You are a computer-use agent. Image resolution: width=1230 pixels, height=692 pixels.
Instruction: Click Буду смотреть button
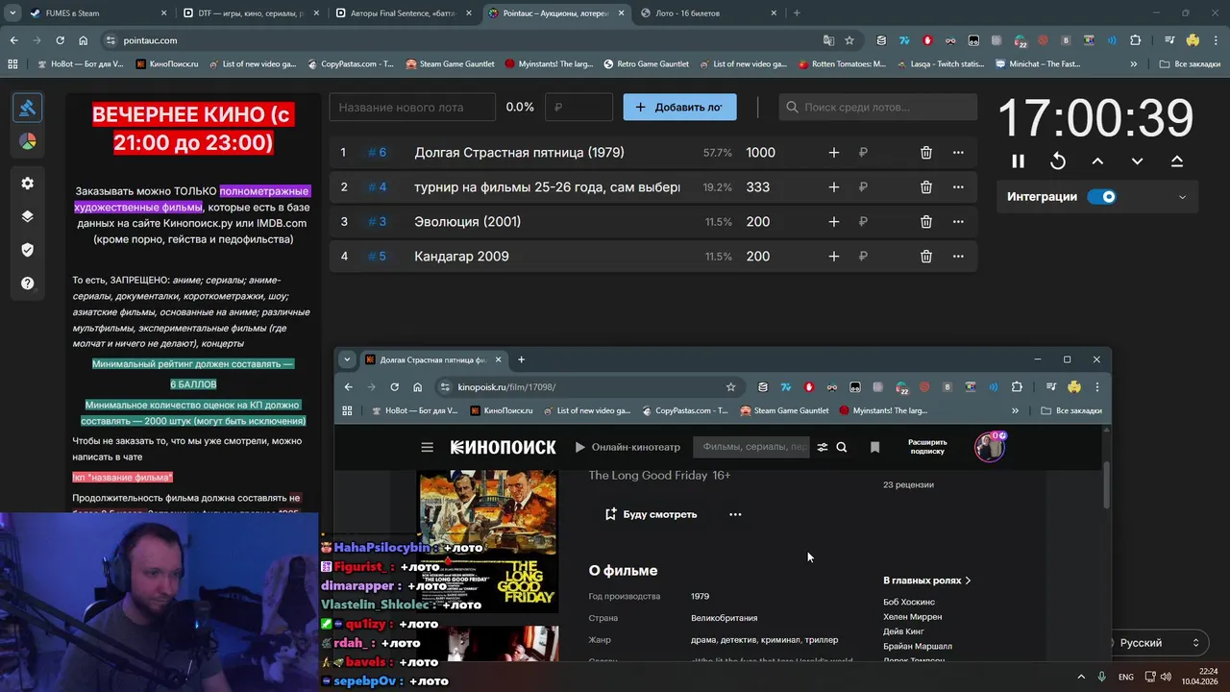coord(651,514)
